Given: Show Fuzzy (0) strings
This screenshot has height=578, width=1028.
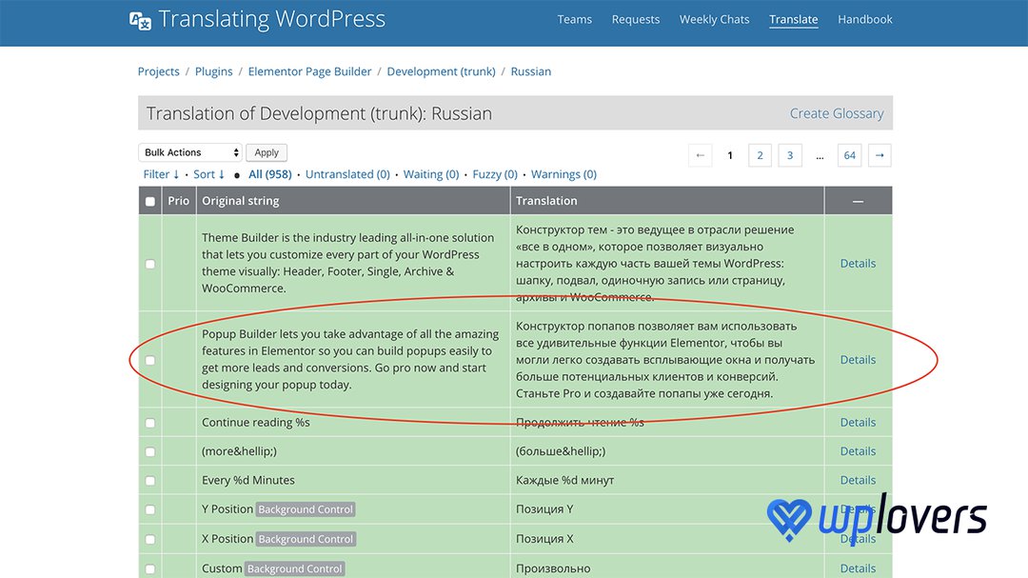Looking at the screenshot, I should tap(495, 174).
